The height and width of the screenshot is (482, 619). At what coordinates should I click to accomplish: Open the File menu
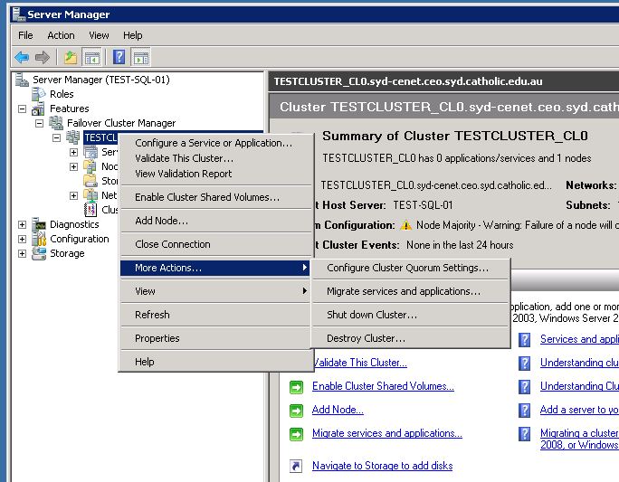click(x=25, y=35)
